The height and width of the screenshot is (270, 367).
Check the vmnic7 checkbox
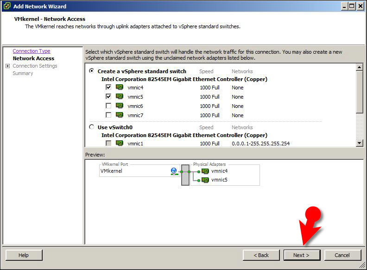pos(108,115)
